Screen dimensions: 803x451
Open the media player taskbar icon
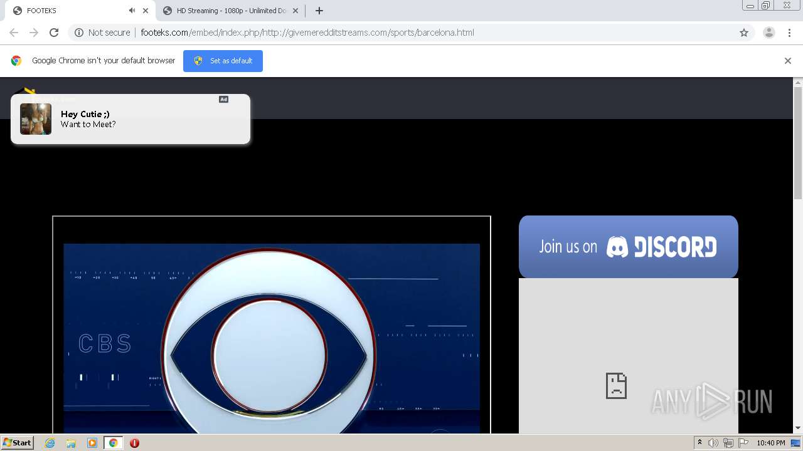click(x=92, y=443)
